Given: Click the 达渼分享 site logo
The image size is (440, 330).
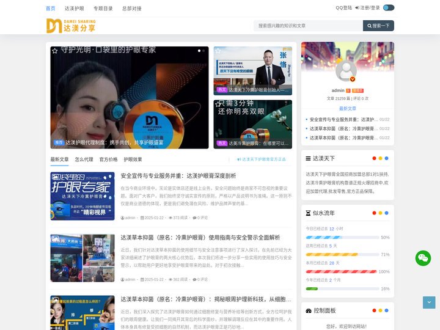Looking at the screenshot, I should click(x=71, y=26).
